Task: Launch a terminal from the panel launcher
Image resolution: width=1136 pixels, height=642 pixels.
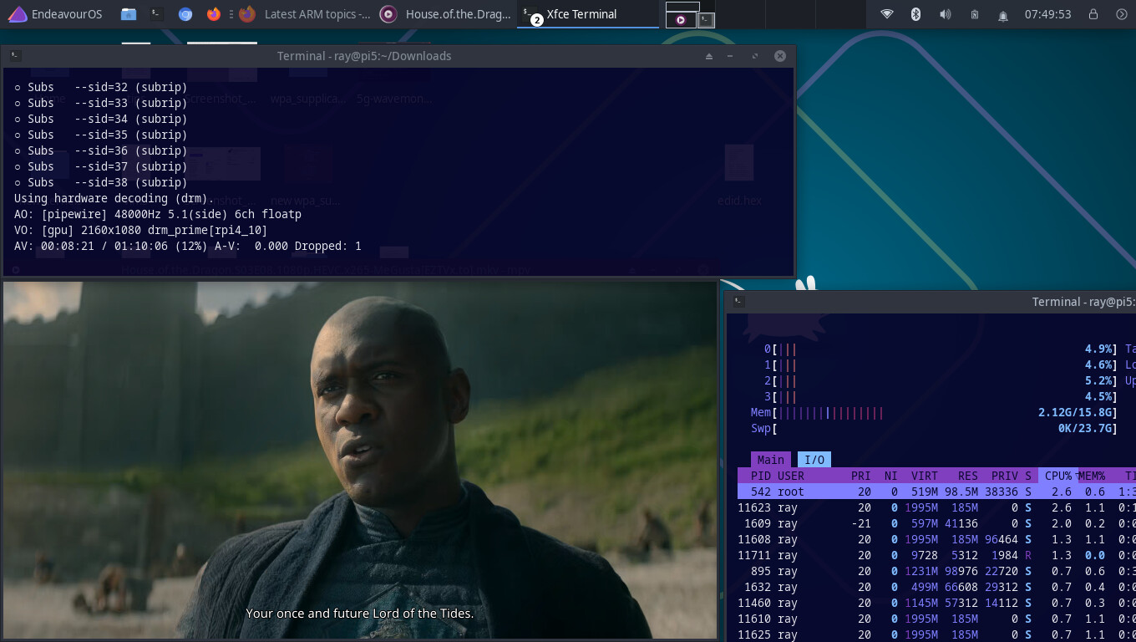Action: 156,14
